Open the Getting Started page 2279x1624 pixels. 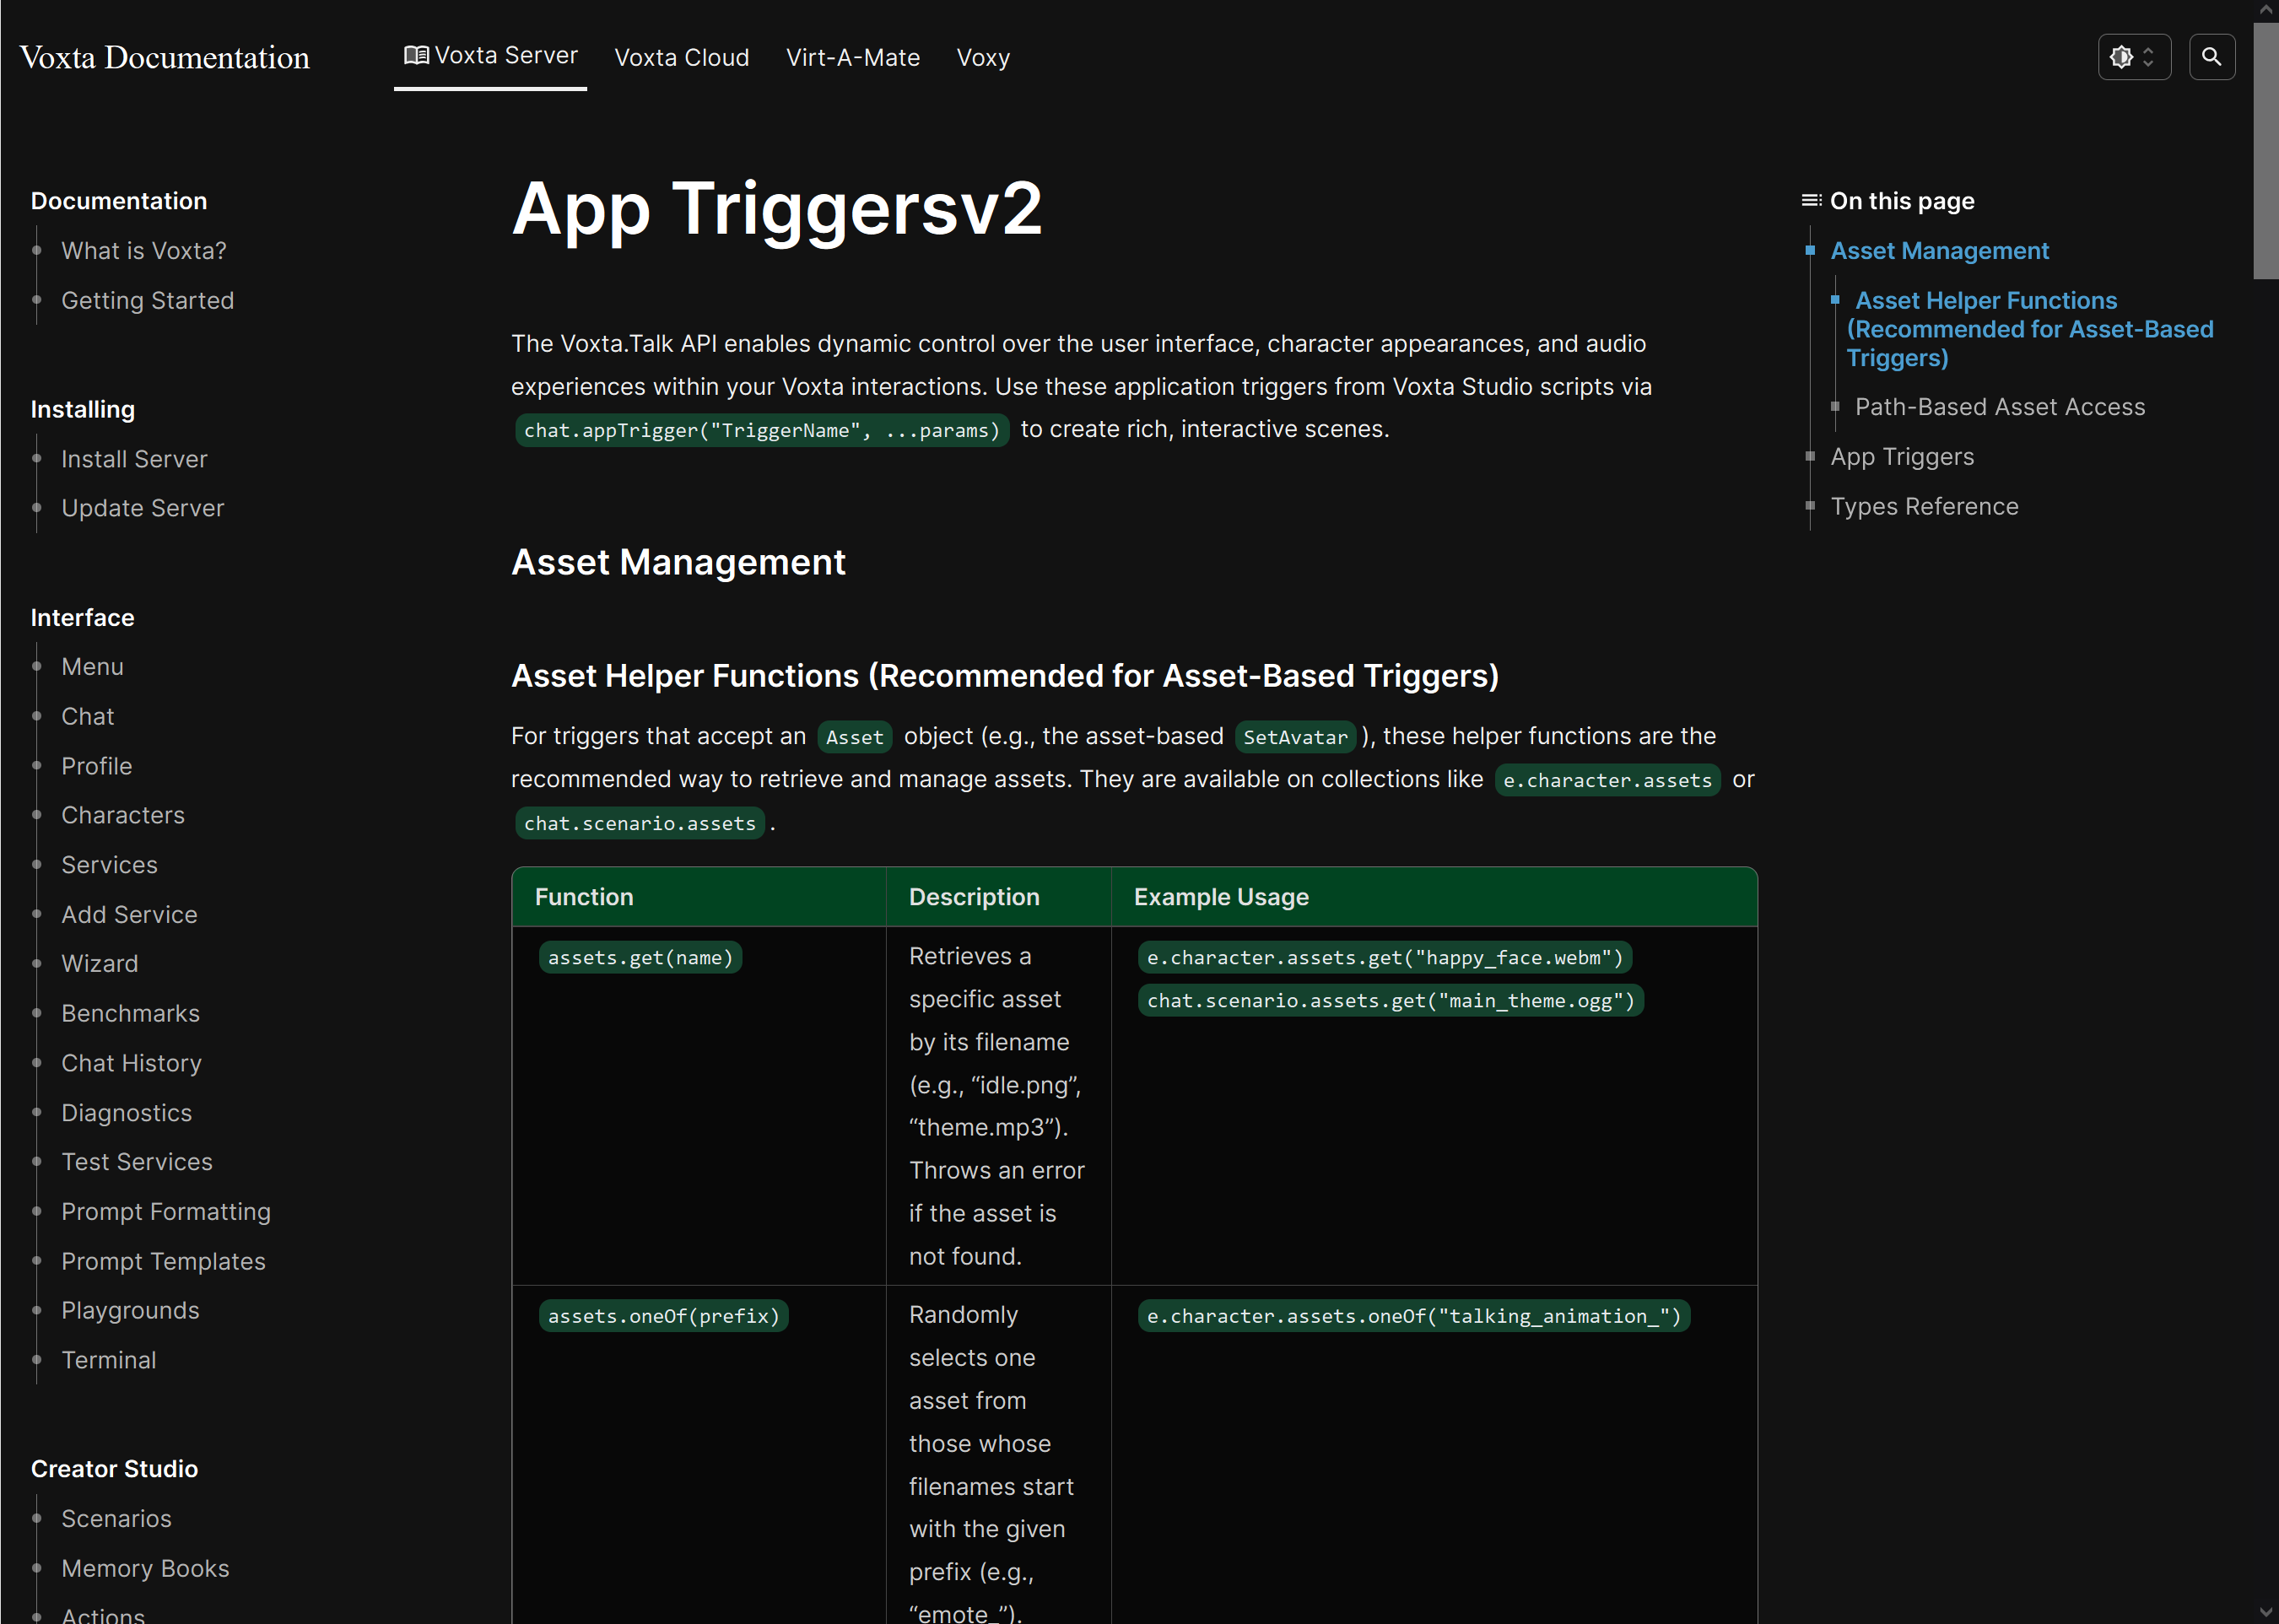[x=147, y=301]
